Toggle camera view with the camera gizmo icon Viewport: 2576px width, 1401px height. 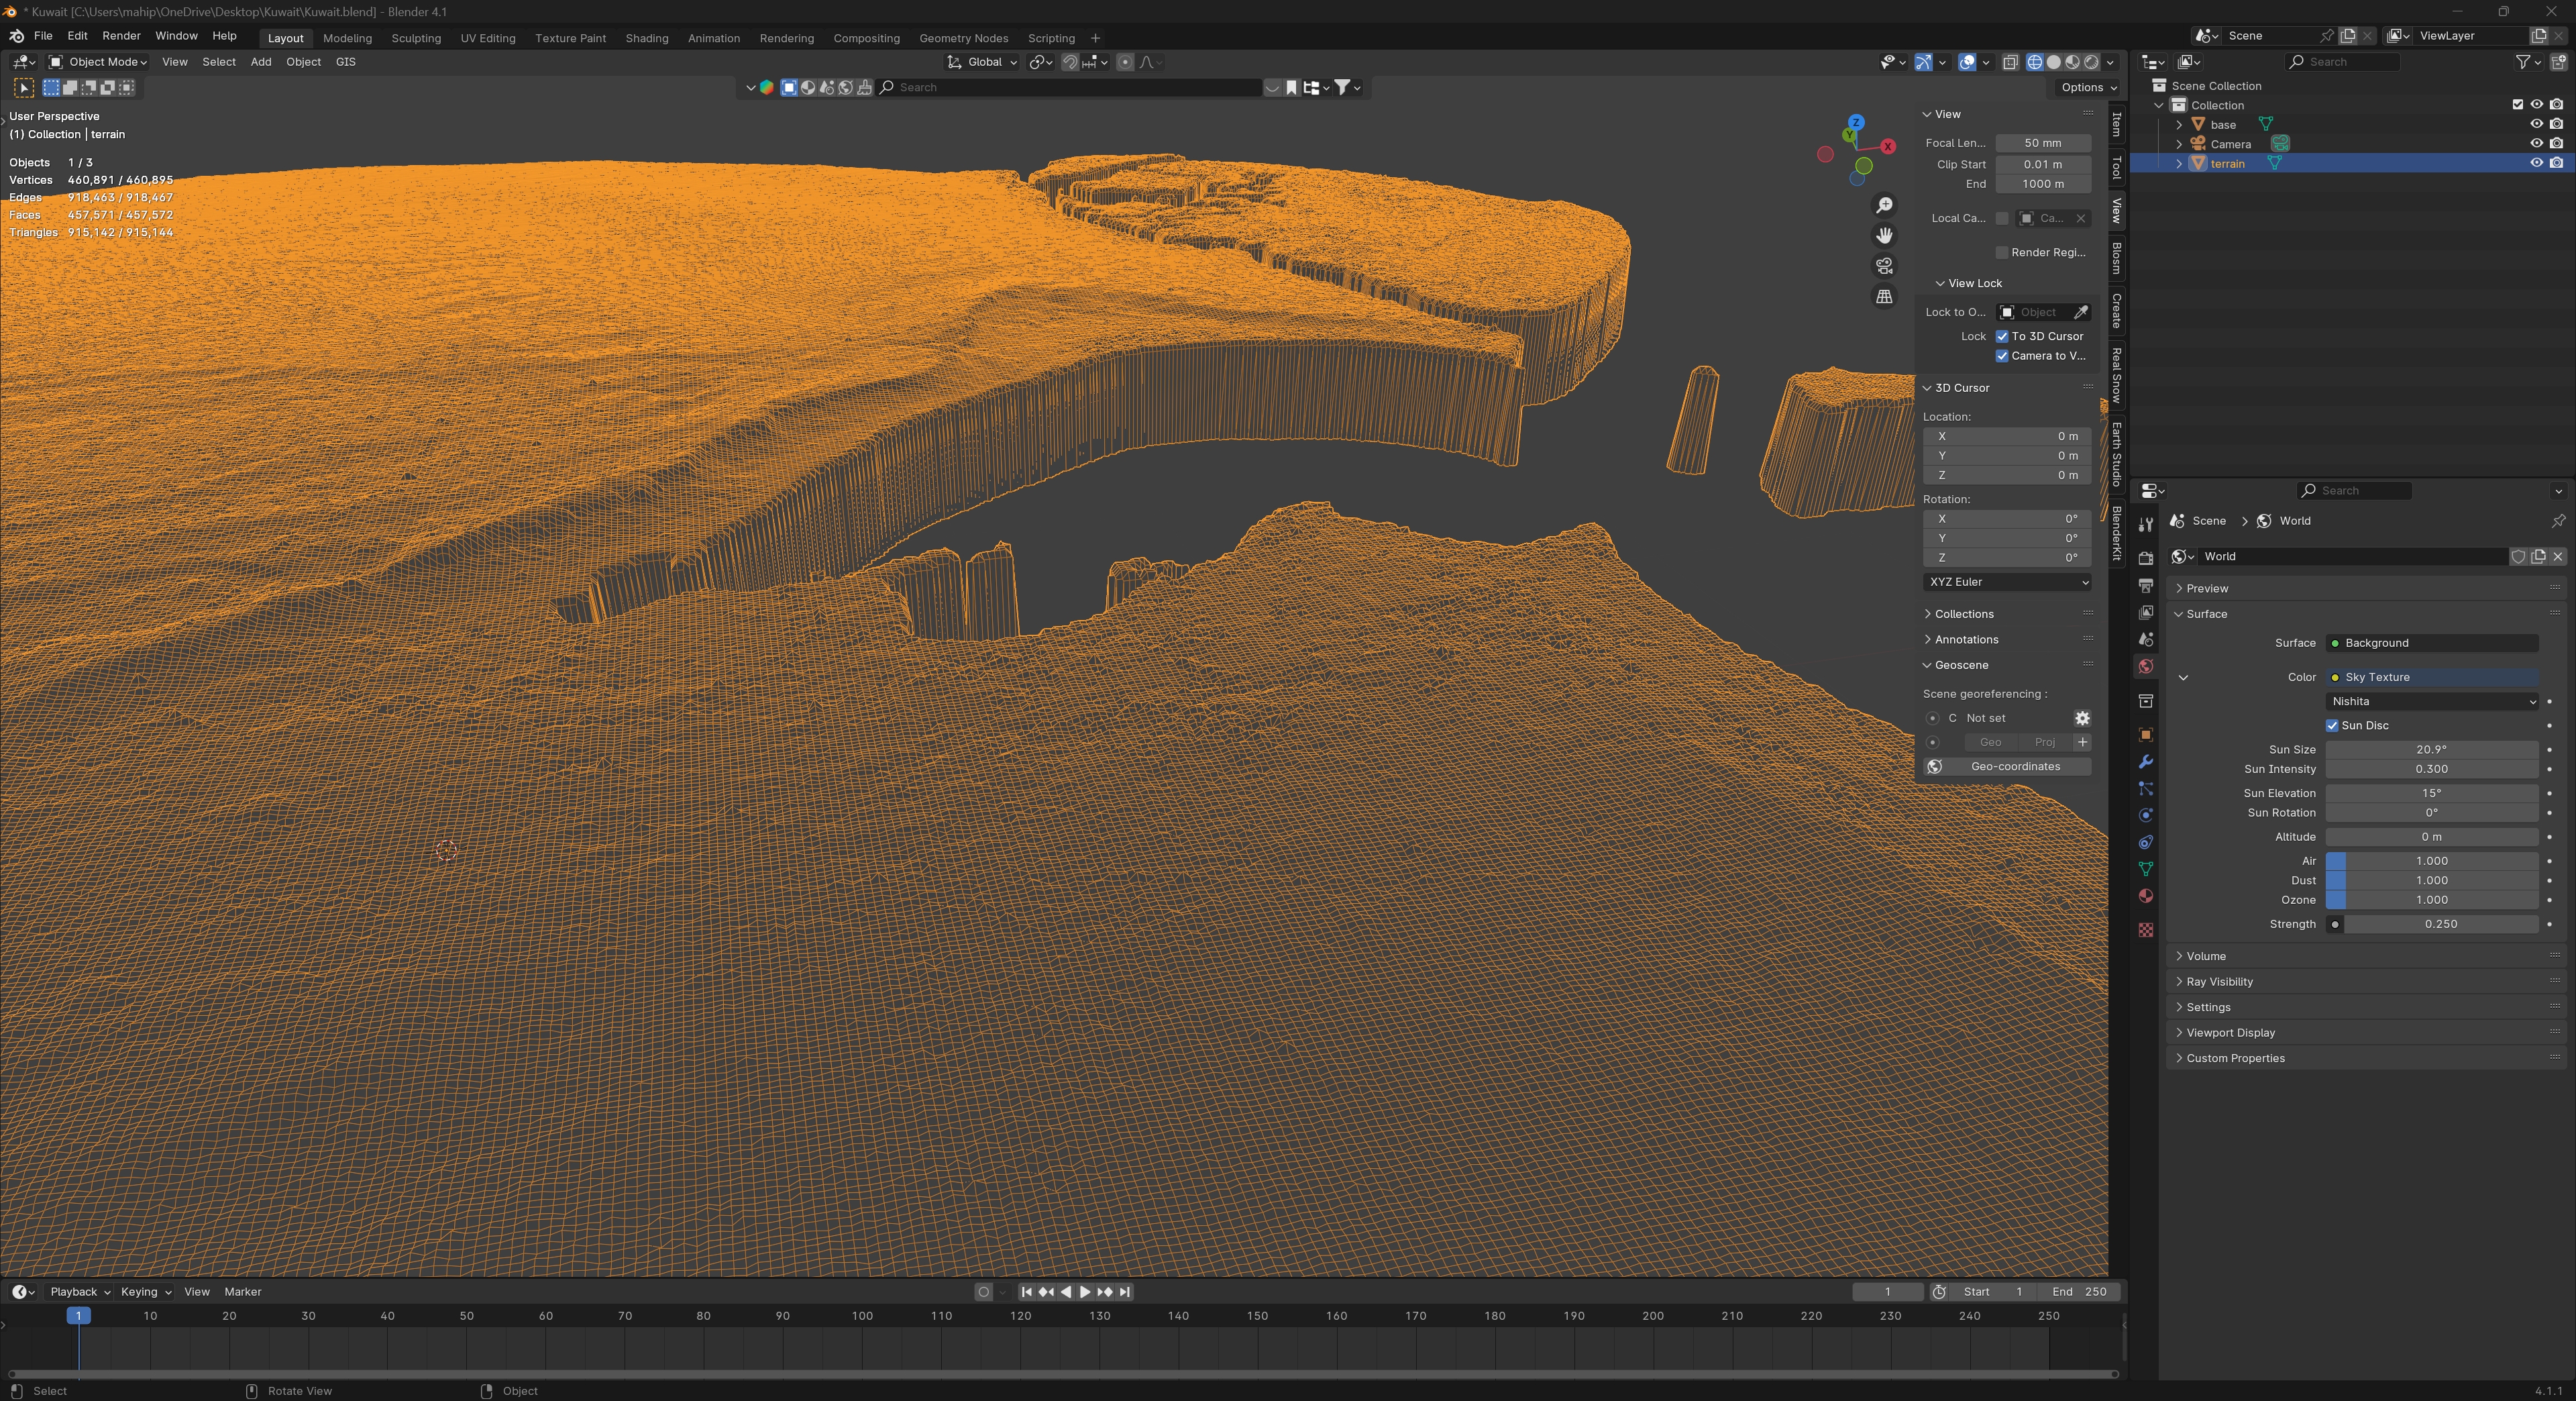1884,266
